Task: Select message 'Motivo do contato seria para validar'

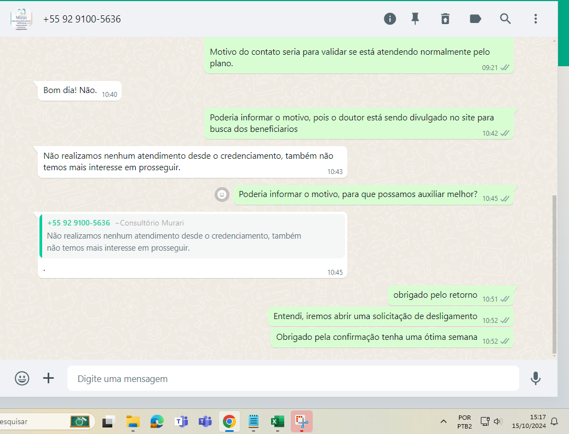Action: click(359, 56)
